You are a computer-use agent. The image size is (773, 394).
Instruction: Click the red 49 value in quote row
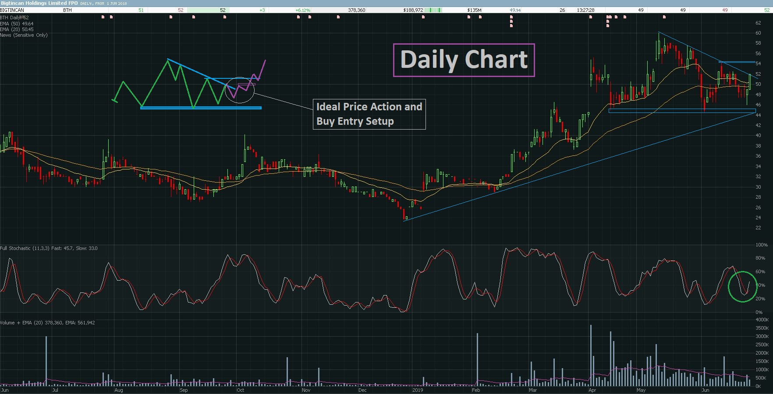[725, 10]
